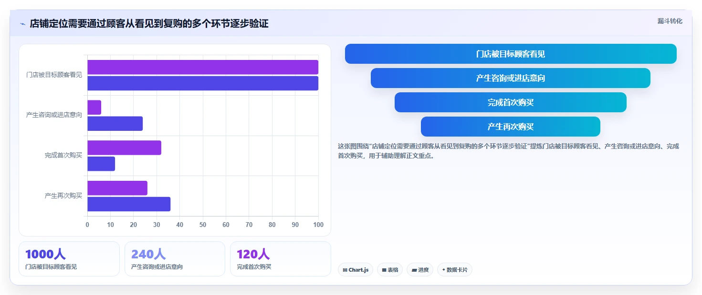Click the x-axis tick label 70
The image size is (702, 295).
[x=249, y=225]
